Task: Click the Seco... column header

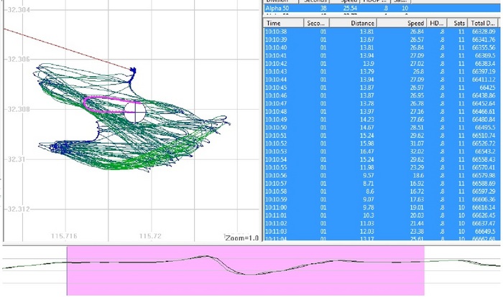Action: [316, 23]
